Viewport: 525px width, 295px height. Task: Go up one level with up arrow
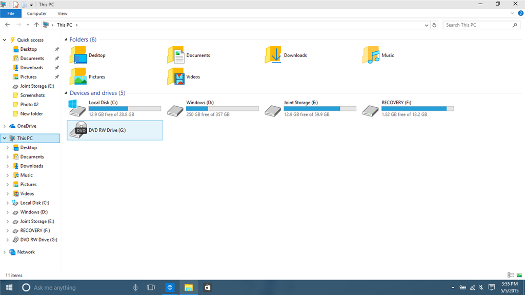tap(36, 25)
